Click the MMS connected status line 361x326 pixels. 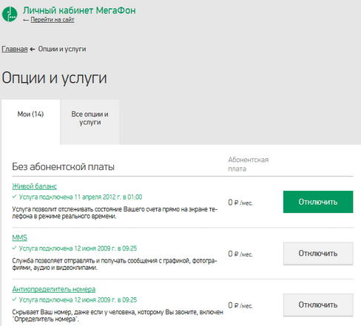point(75,248)
